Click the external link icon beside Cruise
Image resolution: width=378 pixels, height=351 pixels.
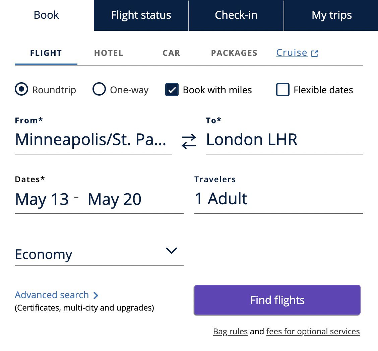(314, 53)
